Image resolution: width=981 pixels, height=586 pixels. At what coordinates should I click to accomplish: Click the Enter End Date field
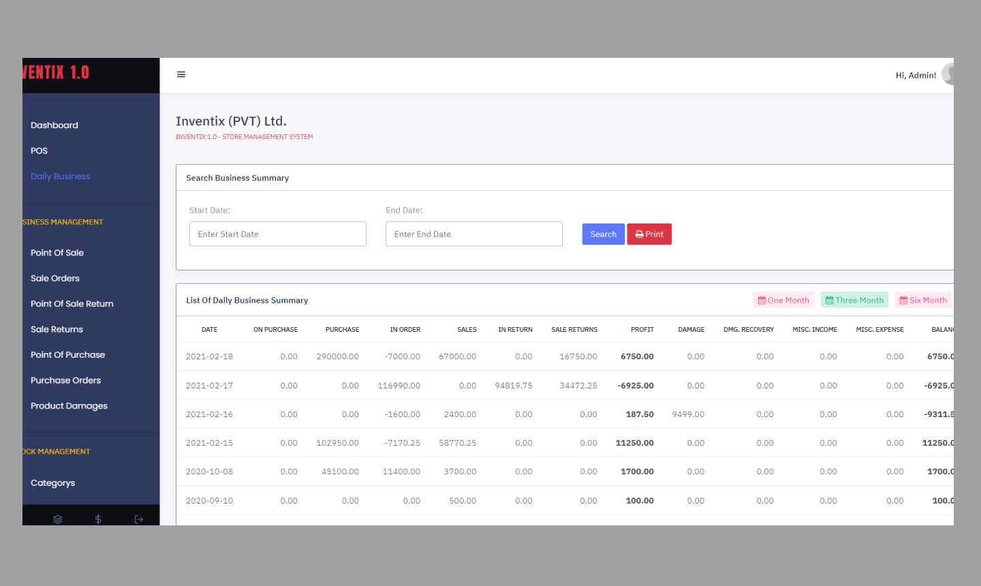[474, 234]
